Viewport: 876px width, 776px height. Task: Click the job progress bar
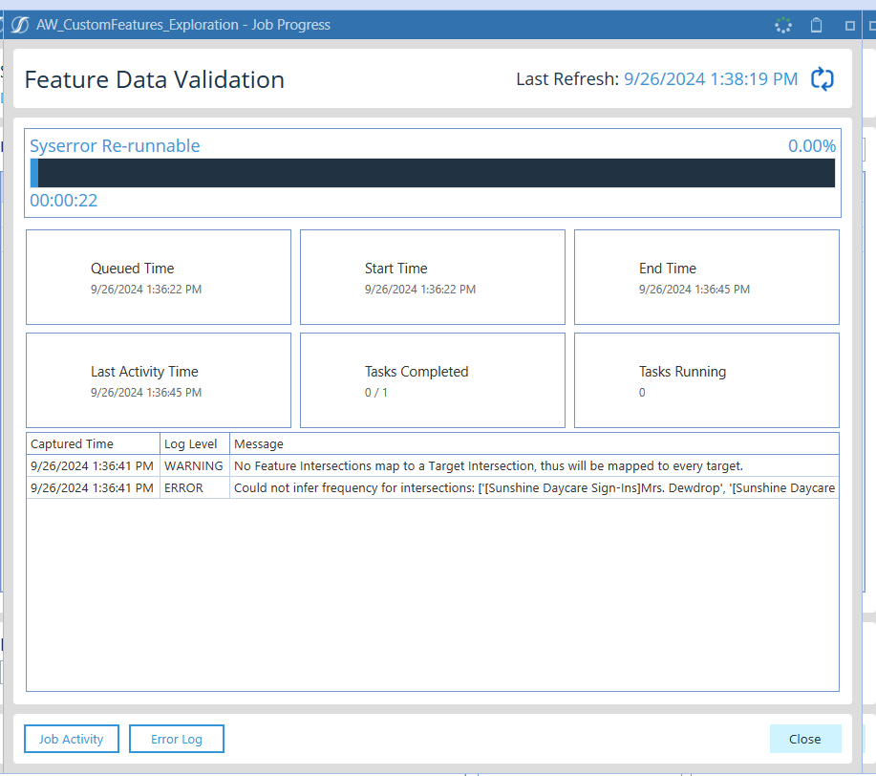point(433,173)
